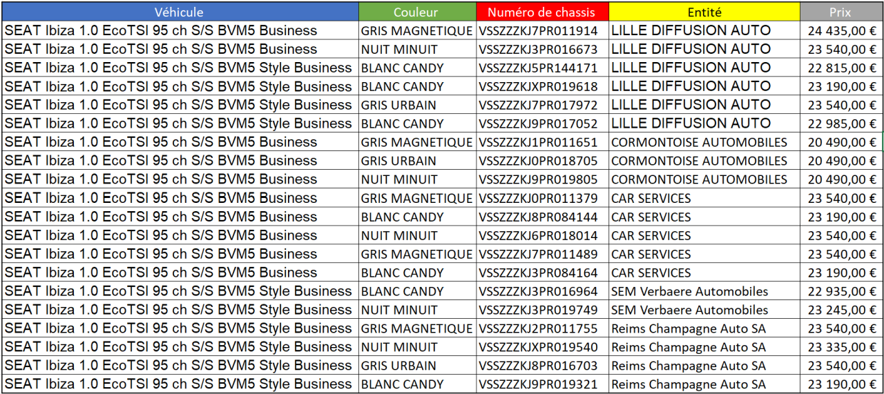Image resolution: width=884 pixels, height=394 pixels.
Task: Select the red Numéro de chassis header
Action: coord(542,12)
